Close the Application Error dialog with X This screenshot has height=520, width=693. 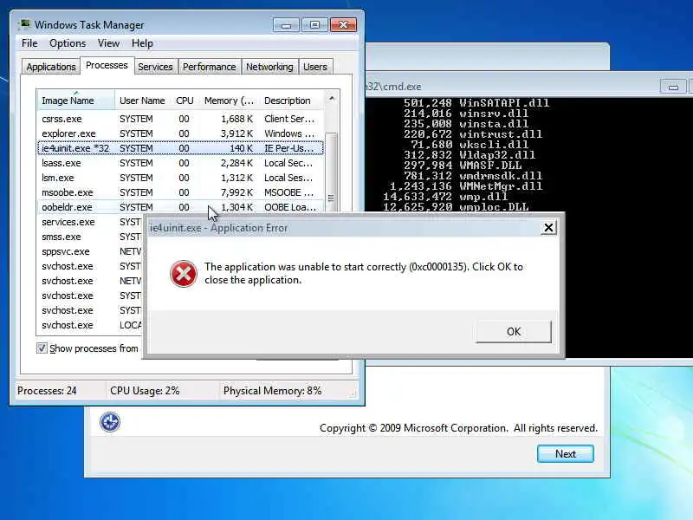pyautogui.click(x=548, y=228)
